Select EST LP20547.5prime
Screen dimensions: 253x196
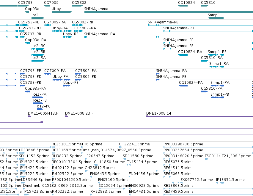coord(99,156)
